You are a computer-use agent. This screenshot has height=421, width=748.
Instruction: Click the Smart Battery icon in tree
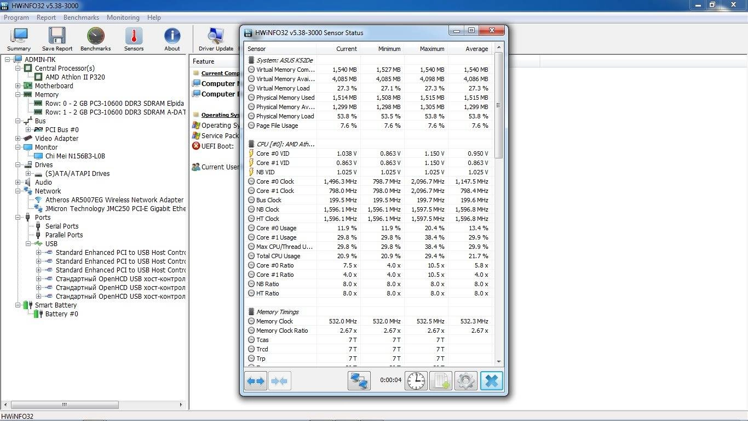point(28,305)
